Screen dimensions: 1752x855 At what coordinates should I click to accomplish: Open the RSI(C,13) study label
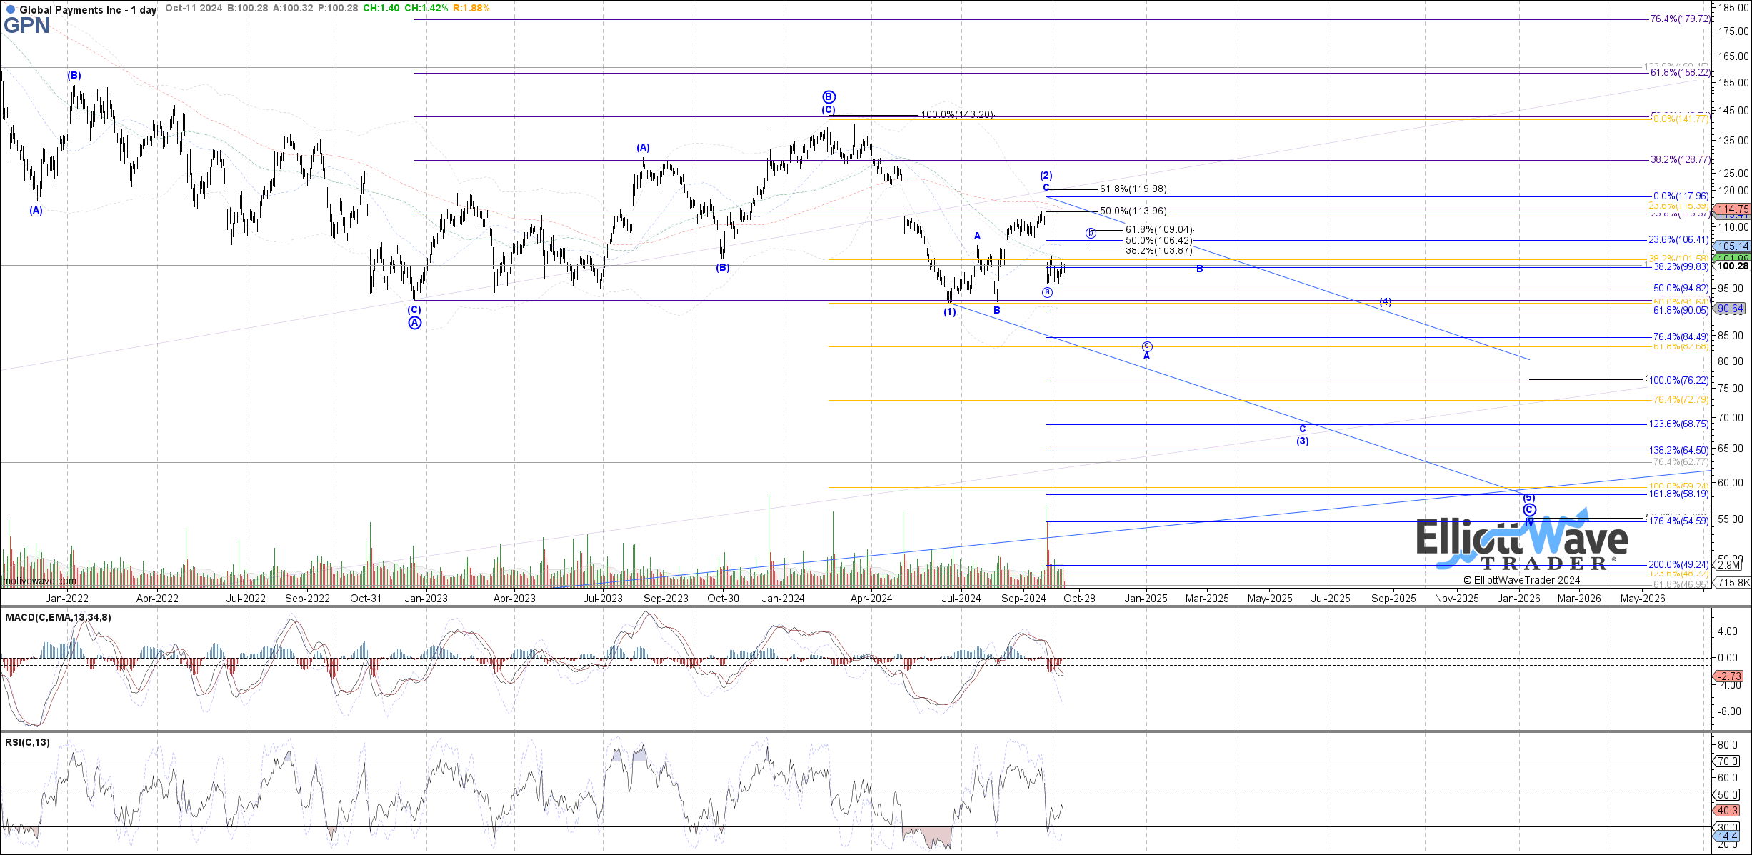tap(27, 742)
